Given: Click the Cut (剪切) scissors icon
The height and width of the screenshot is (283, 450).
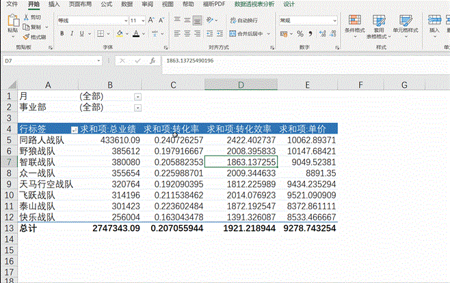Looking at the screenshot, I should (x=26, y=16).
